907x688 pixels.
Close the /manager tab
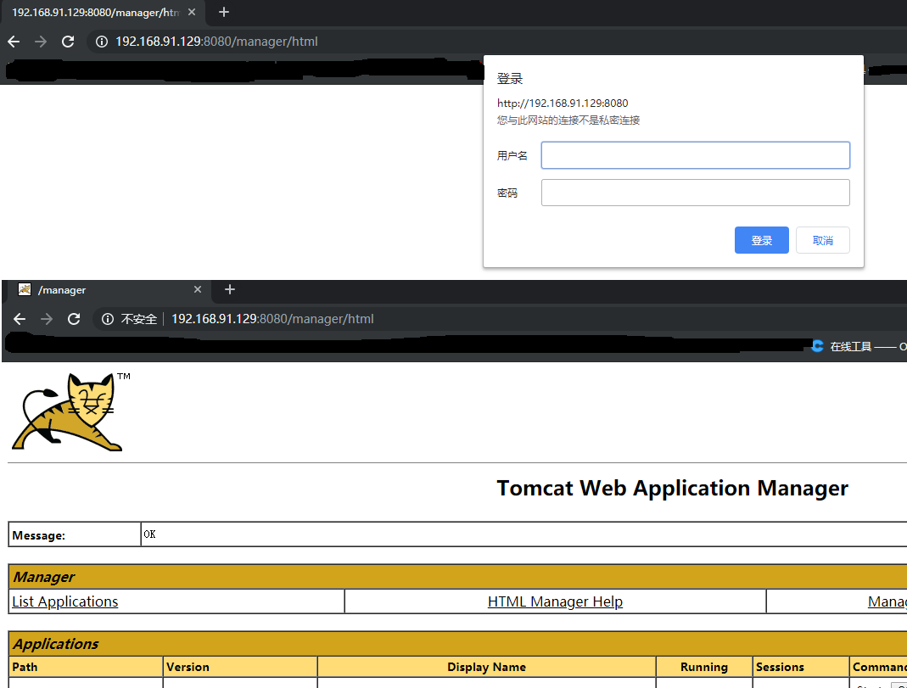pyautogui.click(x=197, y=289)
